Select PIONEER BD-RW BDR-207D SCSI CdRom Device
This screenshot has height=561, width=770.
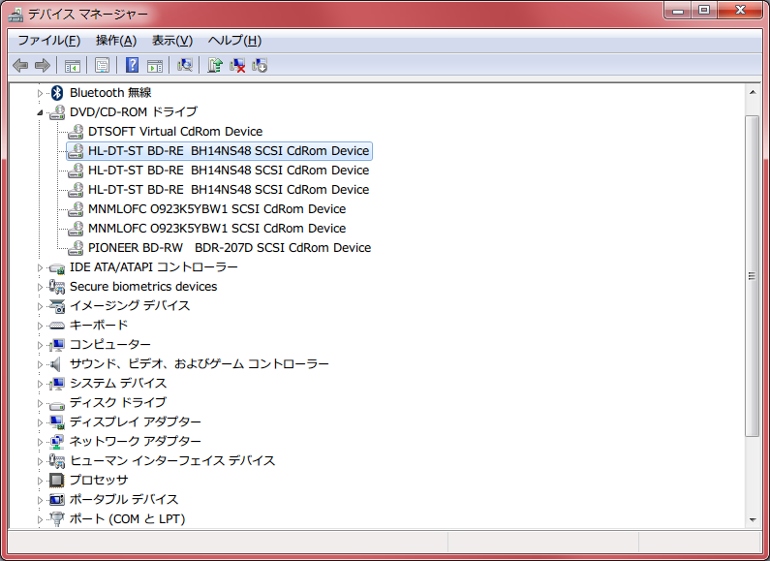[x=230, y=248]
